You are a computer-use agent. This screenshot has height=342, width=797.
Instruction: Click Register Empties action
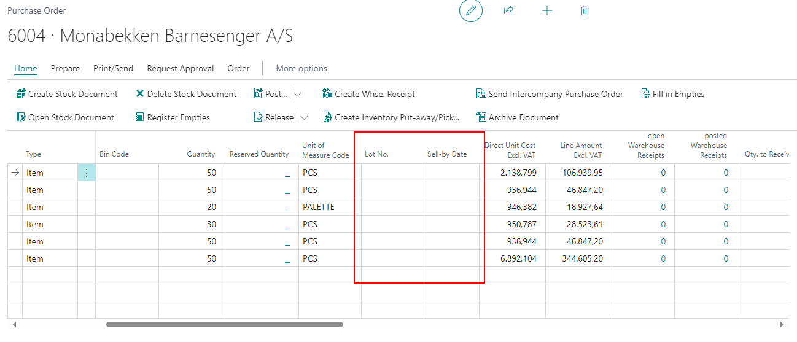point(173,117)
